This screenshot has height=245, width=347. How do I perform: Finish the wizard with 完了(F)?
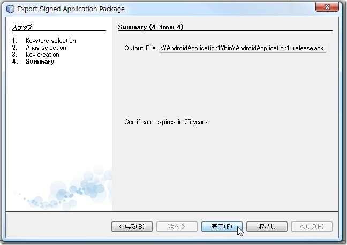pyautogui.click(x=222, y=226)
